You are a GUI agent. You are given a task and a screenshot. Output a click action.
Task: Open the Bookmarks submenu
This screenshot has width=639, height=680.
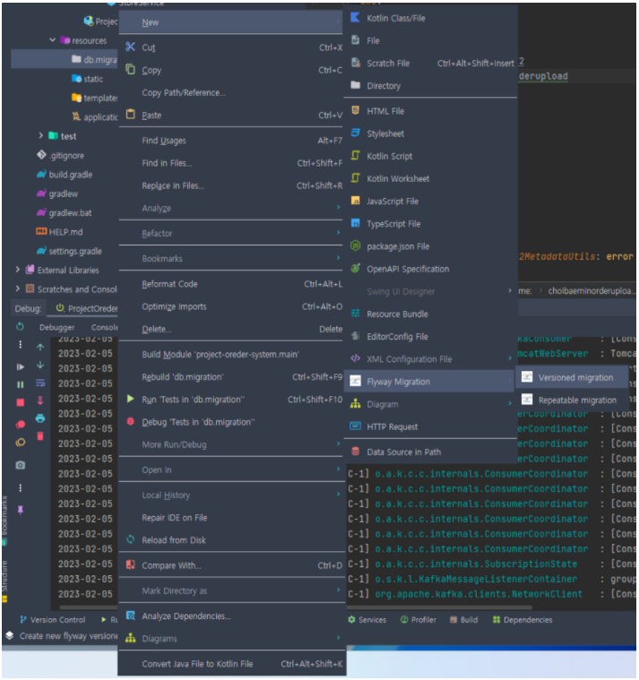[230, 258]
